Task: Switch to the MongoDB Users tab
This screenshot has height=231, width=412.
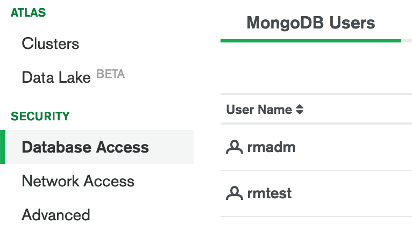Action: [311, 23]
